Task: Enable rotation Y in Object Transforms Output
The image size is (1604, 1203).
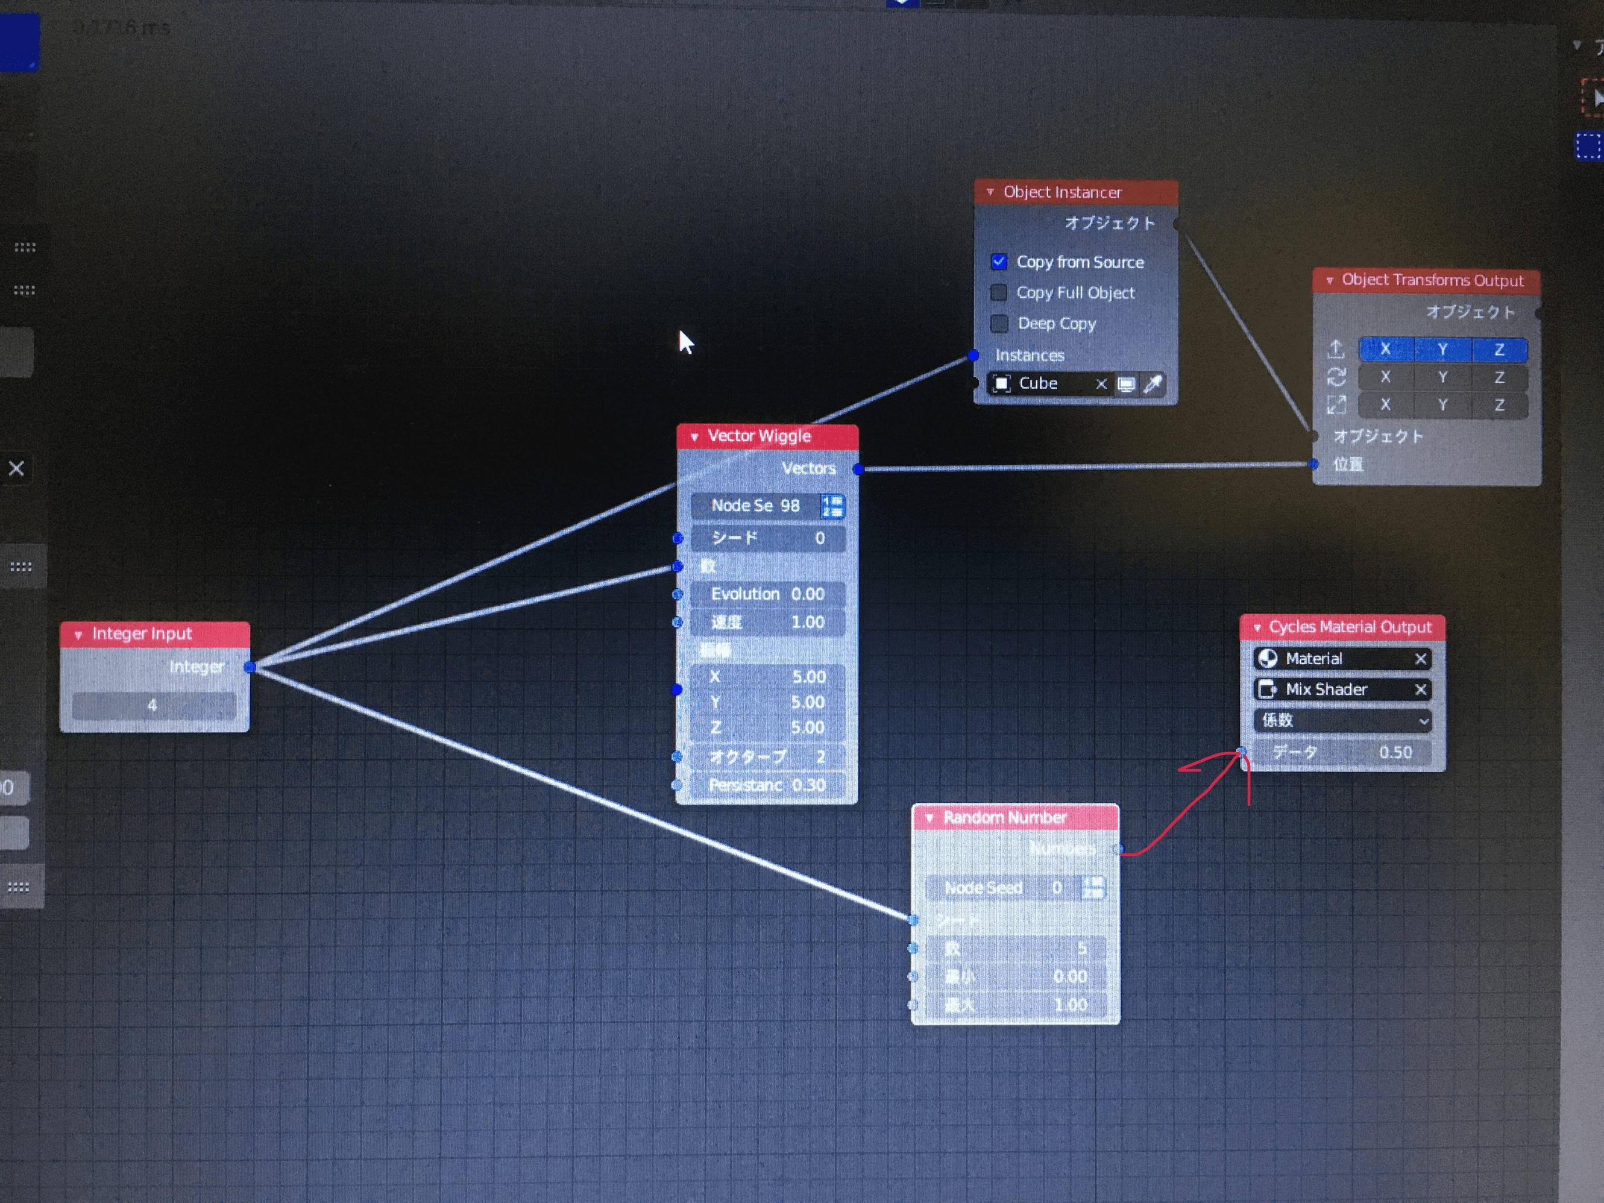Action: coord(1443,377)
